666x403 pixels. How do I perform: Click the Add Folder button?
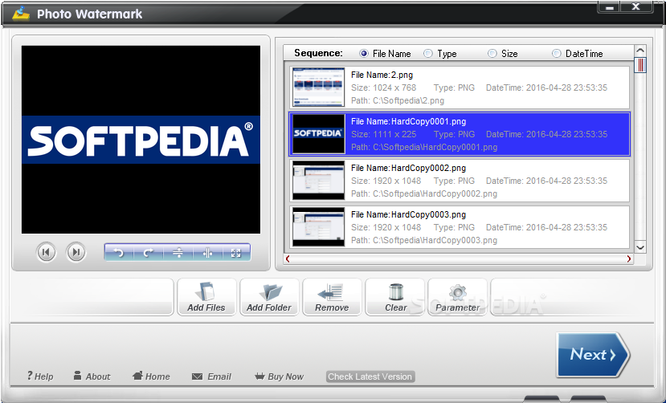pyautogui.click(x=269, y=297)
